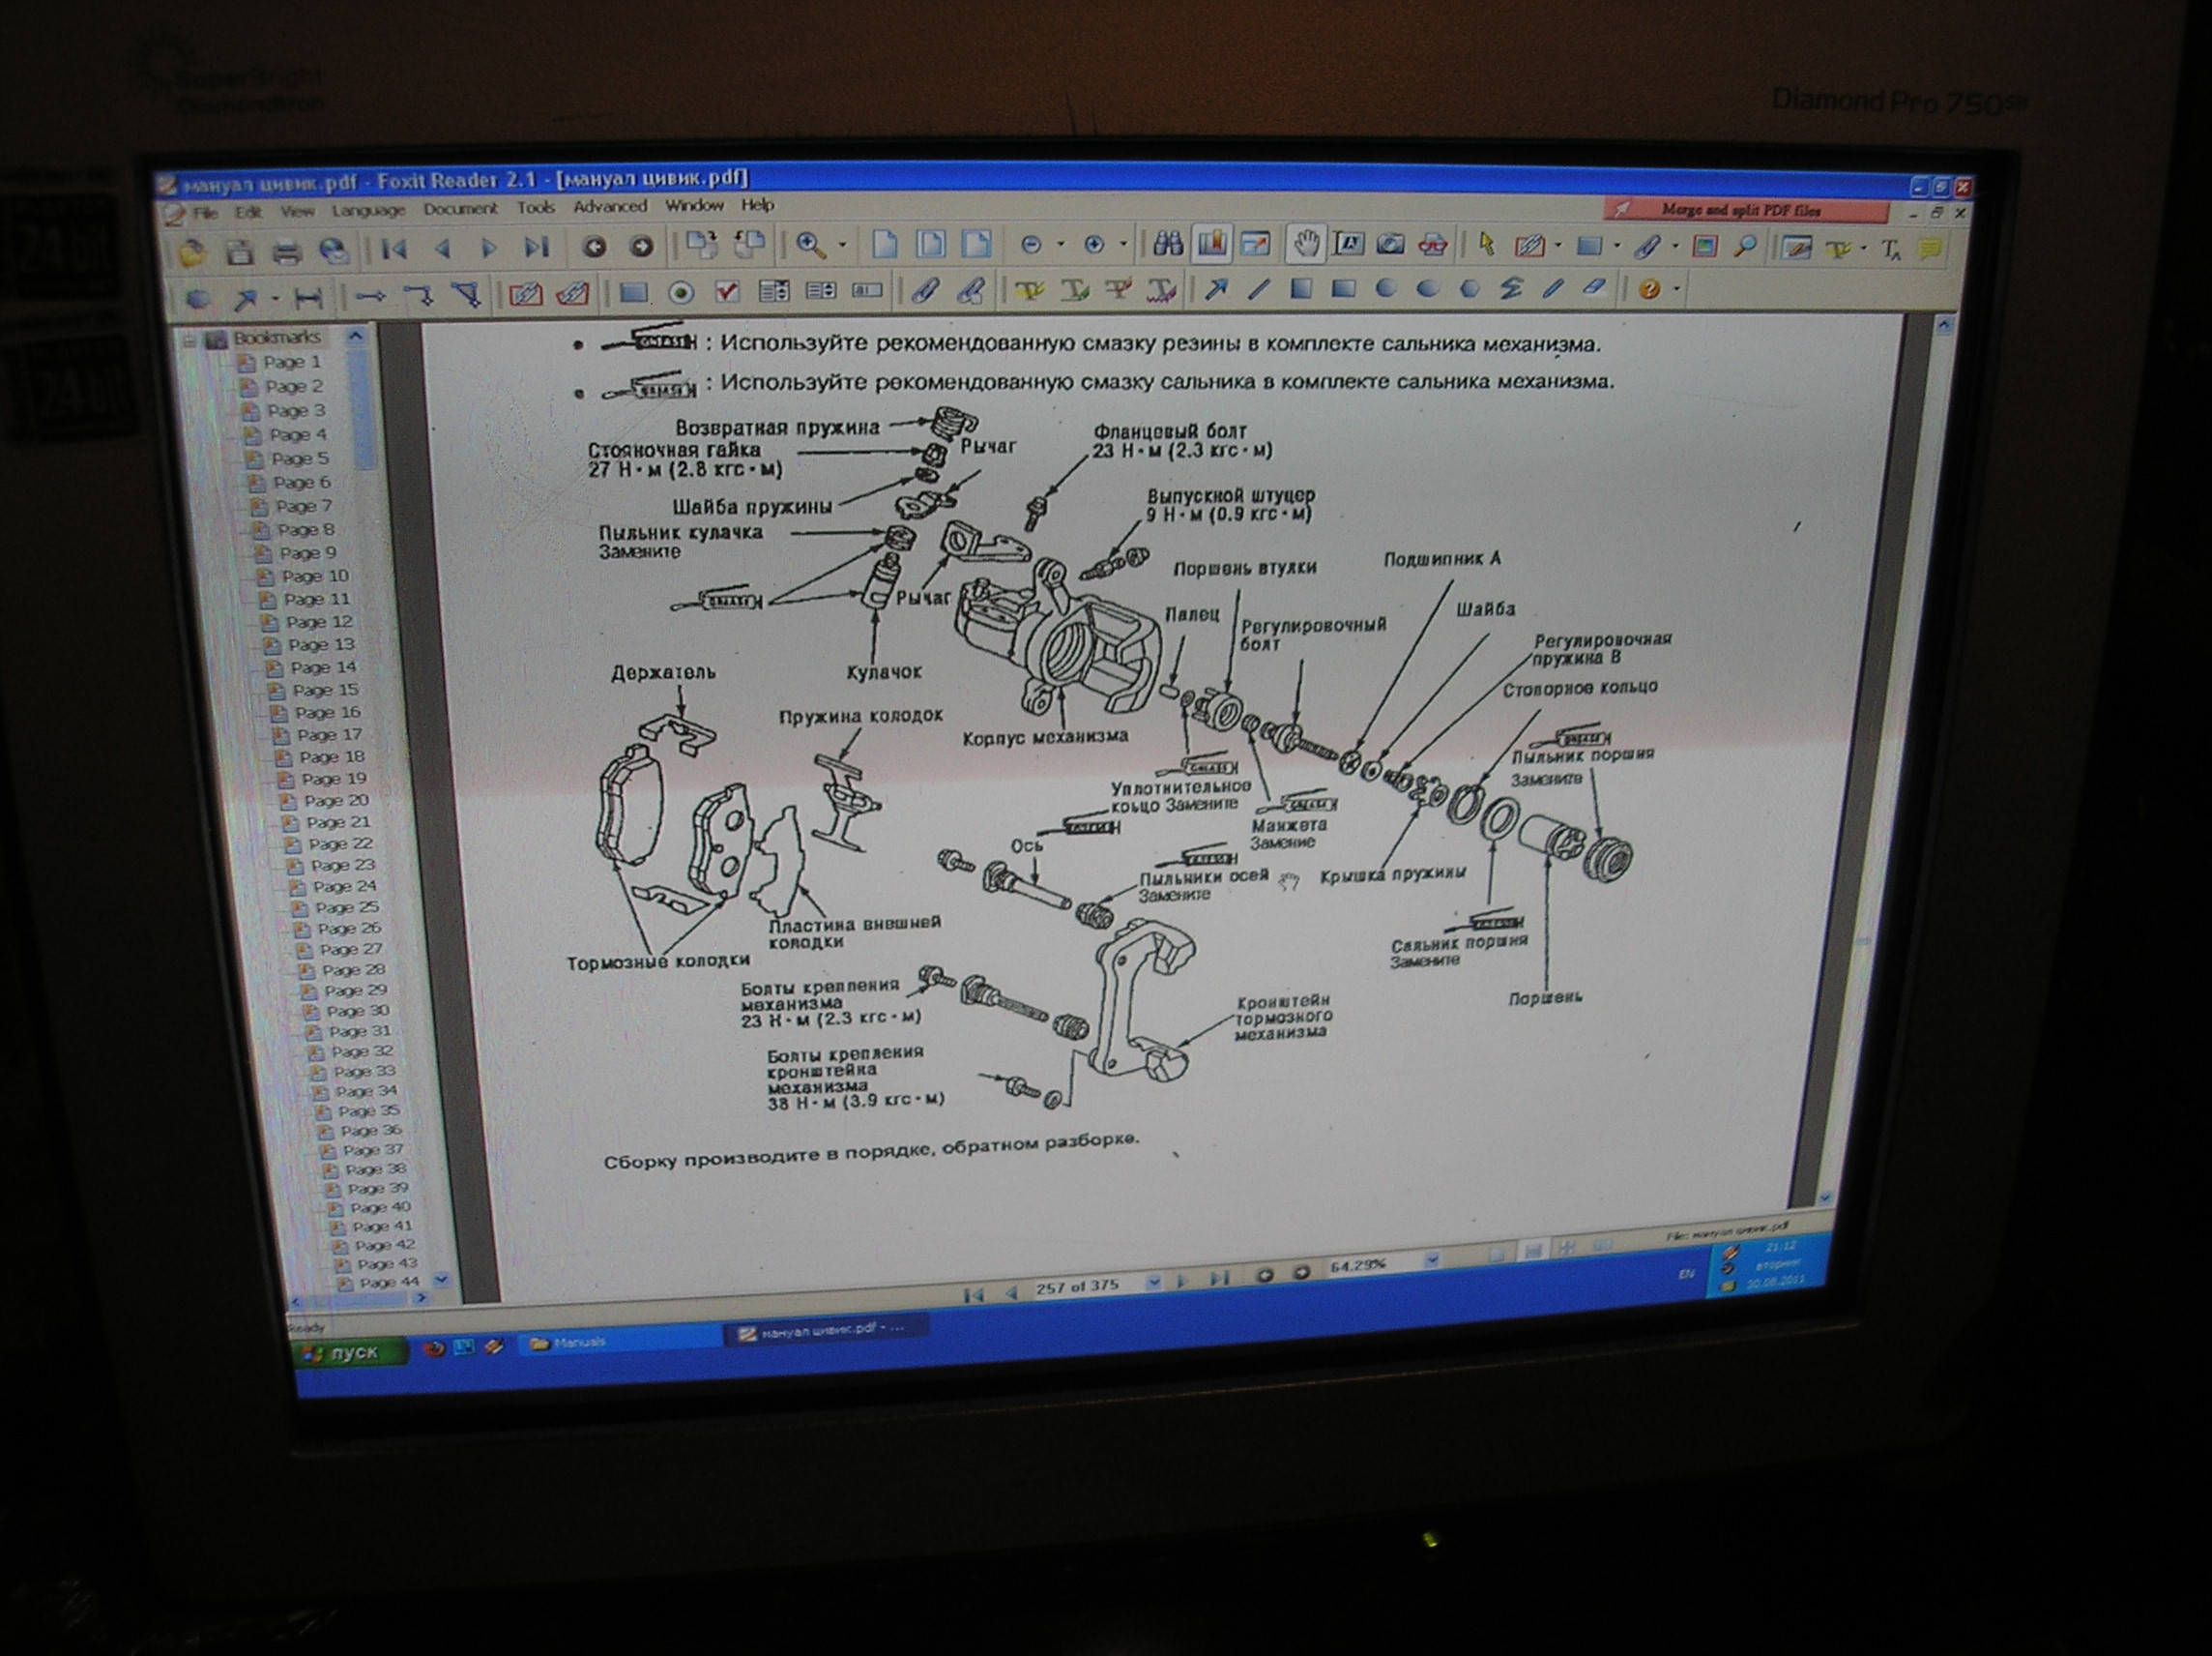
Task: Open the Document menu
Action: tap(459, 209)
